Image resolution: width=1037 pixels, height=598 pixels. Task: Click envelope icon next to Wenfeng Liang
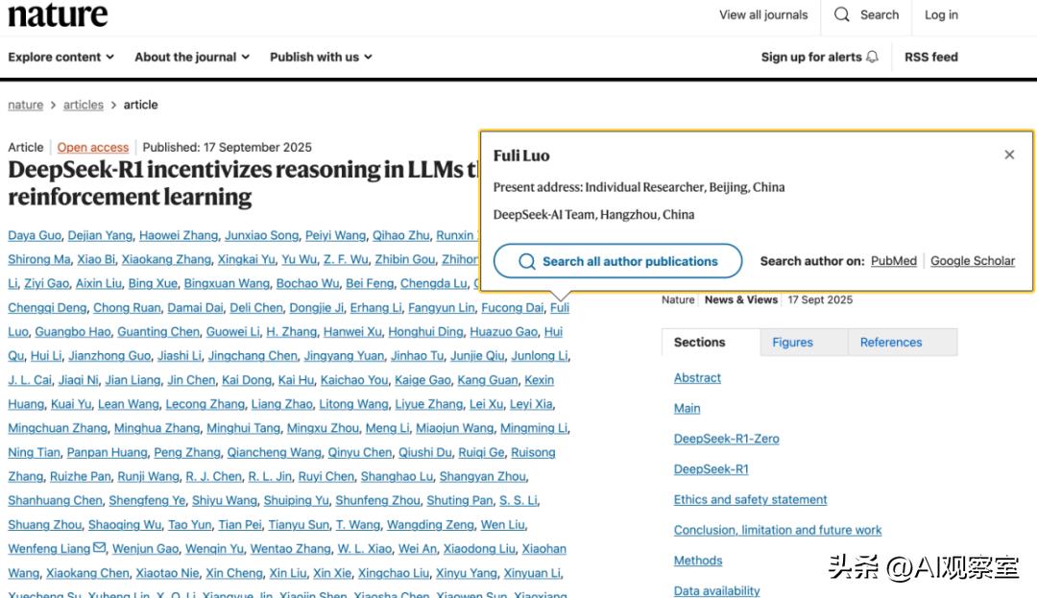(99, 548)
